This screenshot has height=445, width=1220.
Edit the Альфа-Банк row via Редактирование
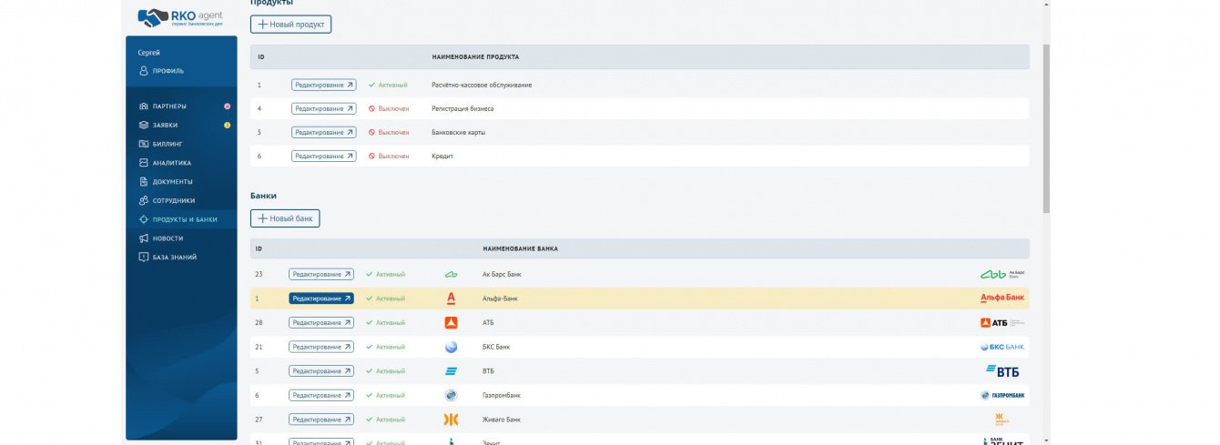click(321, 298)
